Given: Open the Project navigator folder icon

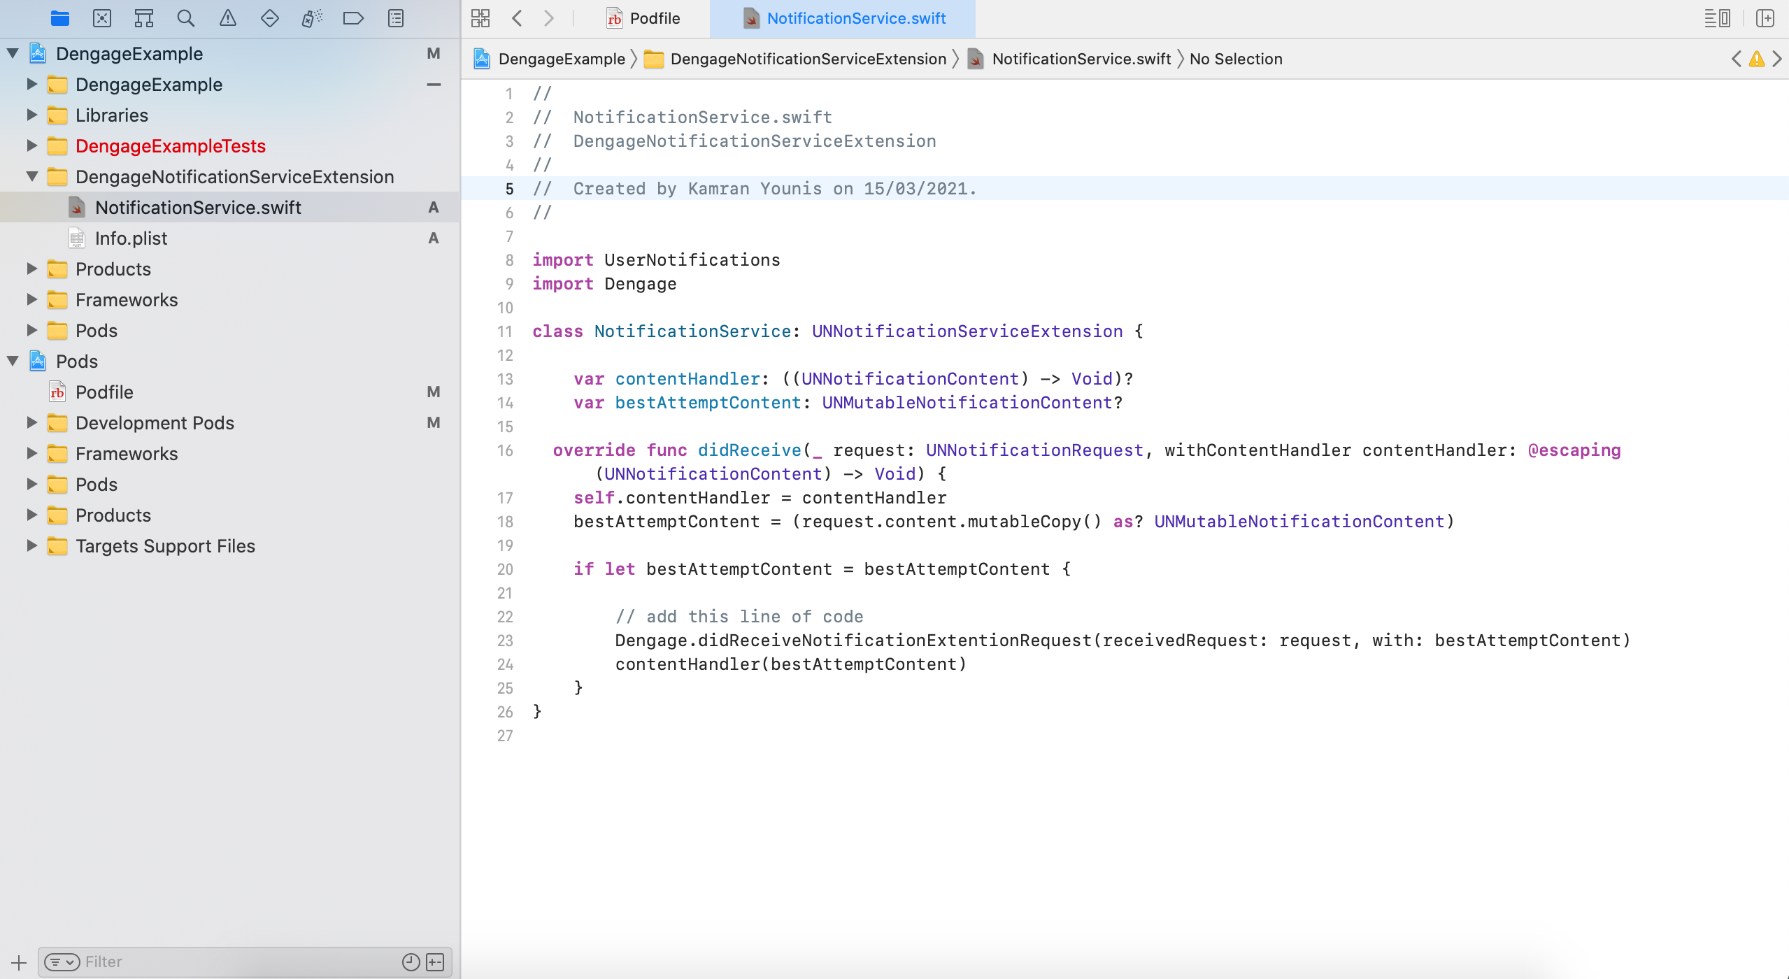Looking at the screenshot, I should click(x=60, y=18).
